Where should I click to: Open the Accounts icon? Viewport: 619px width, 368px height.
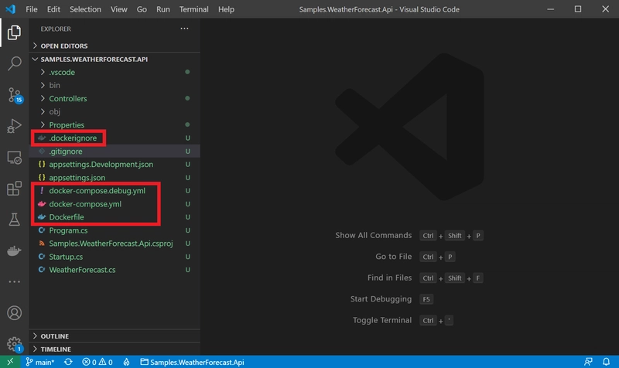(14, 313)
